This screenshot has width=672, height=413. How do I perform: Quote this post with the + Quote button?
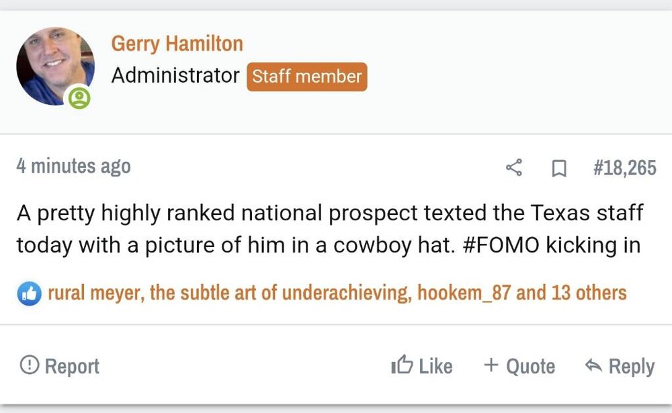click(x=519, y=366)
